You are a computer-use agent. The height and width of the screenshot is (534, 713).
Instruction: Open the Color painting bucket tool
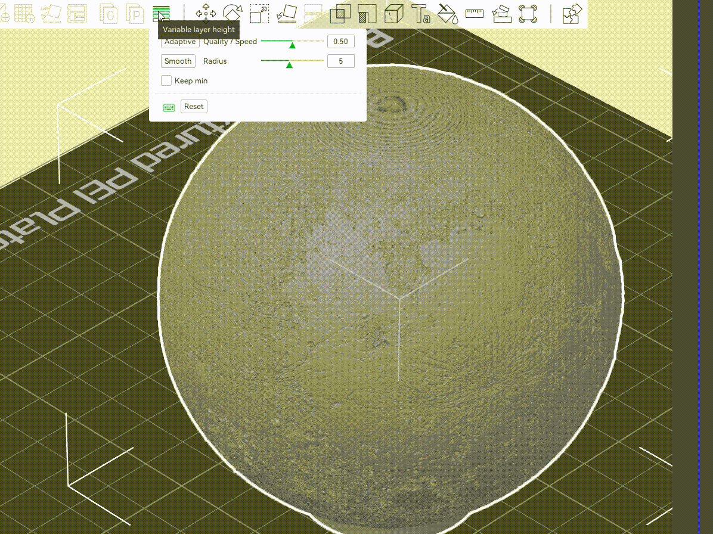(x=448, y=14)
